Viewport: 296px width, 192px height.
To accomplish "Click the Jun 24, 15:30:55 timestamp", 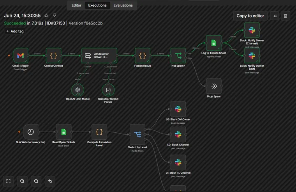I will (x=22, y=16).
